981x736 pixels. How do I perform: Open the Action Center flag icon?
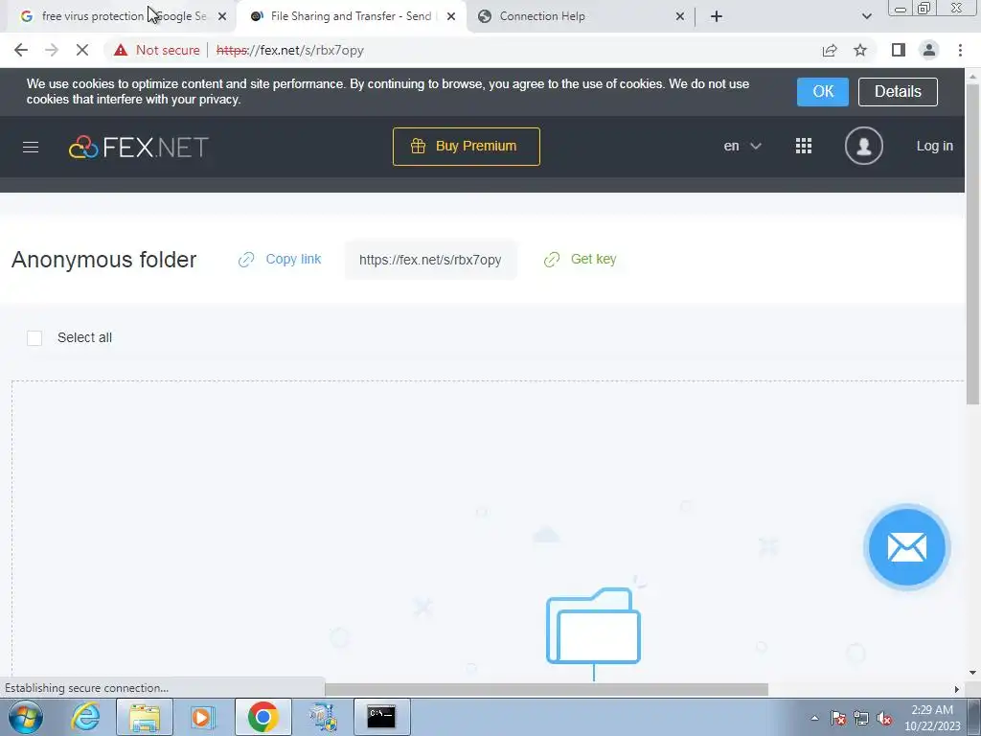837,718
